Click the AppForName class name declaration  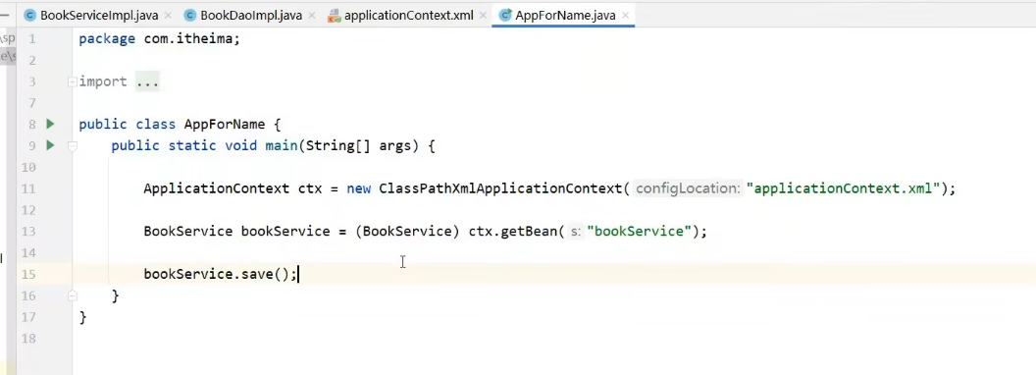click(x=224, y=125)
